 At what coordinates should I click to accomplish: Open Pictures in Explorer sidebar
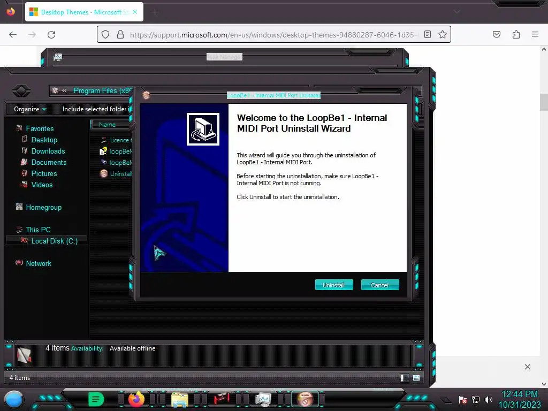tap(44, 173)
